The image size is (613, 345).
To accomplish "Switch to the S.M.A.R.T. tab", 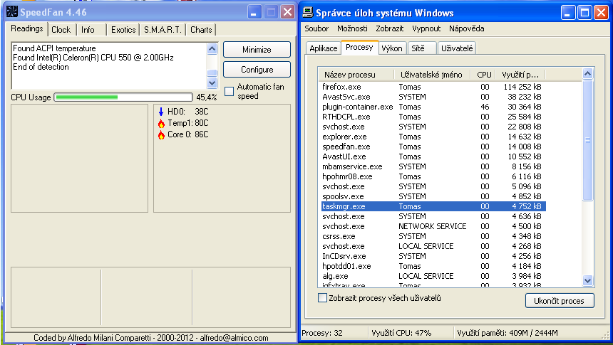I will pos(163,30).
